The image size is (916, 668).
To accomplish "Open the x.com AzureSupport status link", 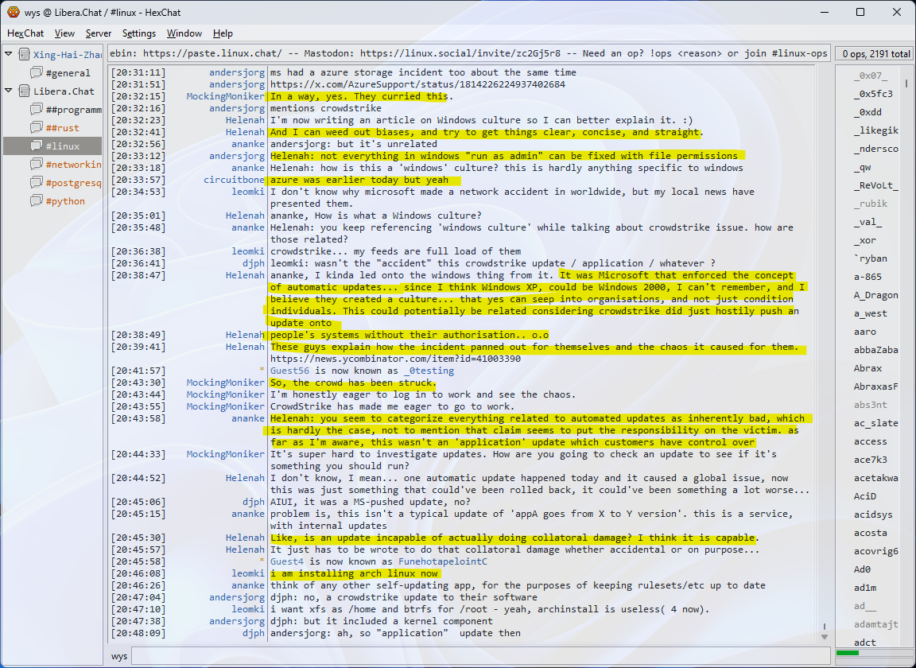I will 417,84.
